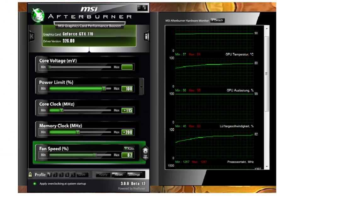Close the Afterburner window
Screen dimensions: 362x203
tap(145, 8)
